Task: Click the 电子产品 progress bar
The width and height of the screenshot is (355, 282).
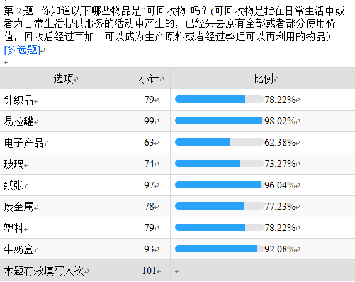Action: pos(219,142)
